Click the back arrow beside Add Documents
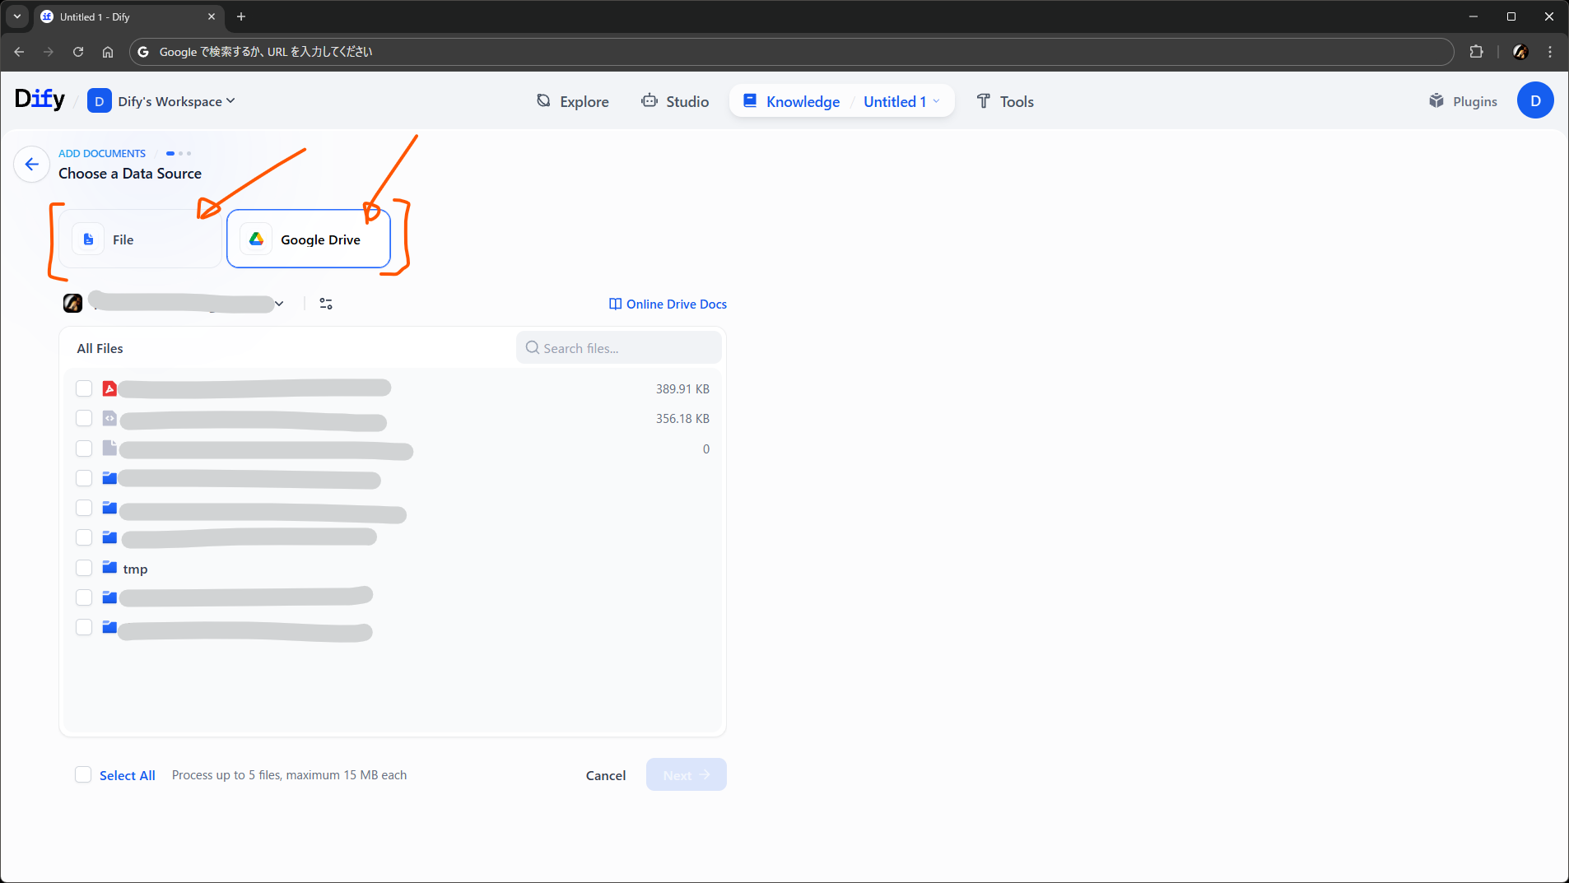 31,164
